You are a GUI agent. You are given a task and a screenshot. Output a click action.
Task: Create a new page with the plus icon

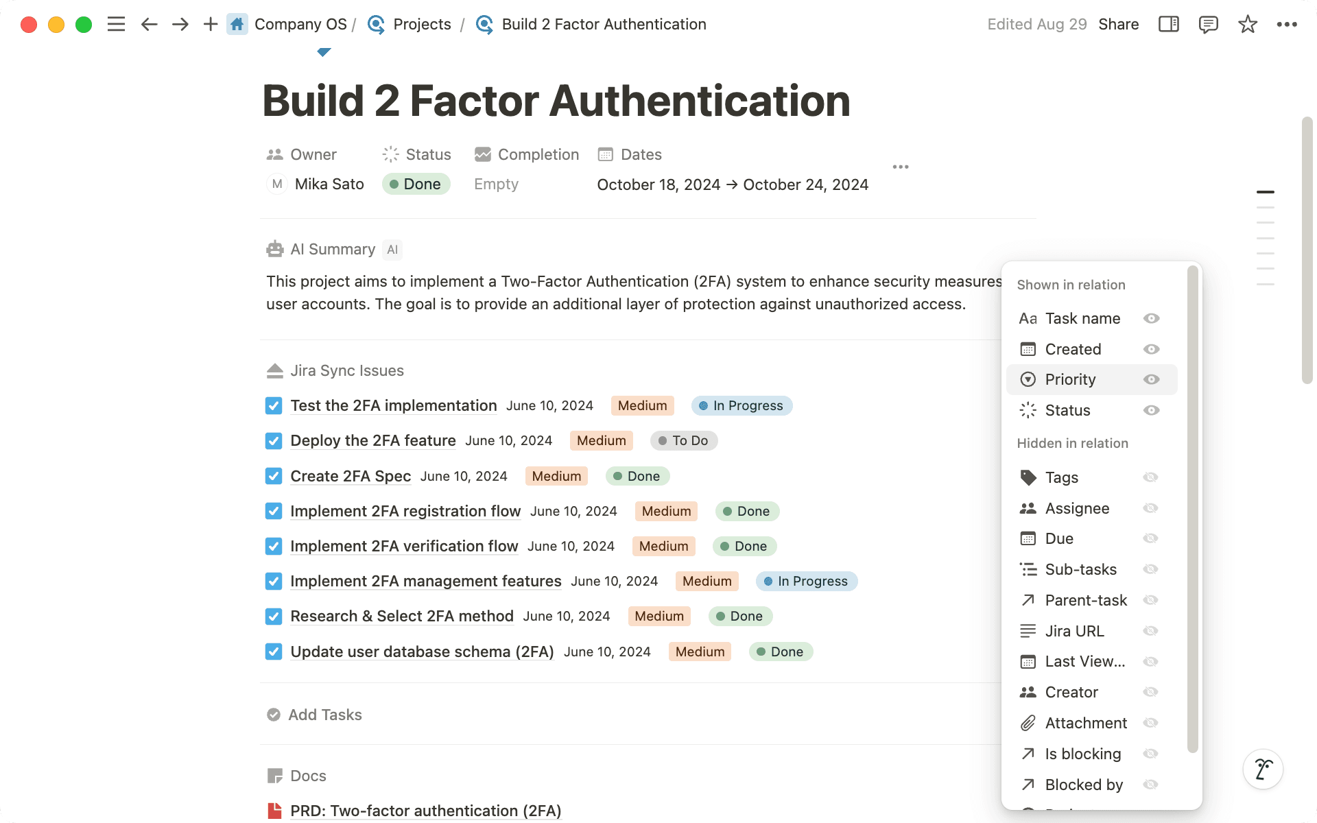pos(210,24)
